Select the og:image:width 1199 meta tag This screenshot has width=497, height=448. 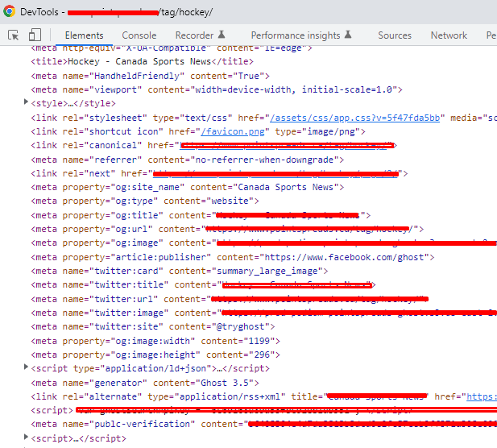coord(155,341)
